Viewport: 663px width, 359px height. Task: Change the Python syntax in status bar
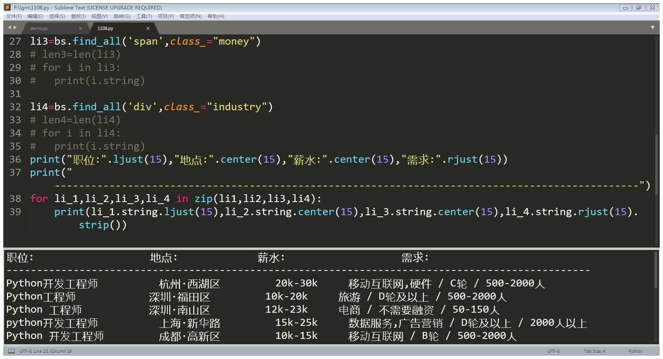(635, 351)
